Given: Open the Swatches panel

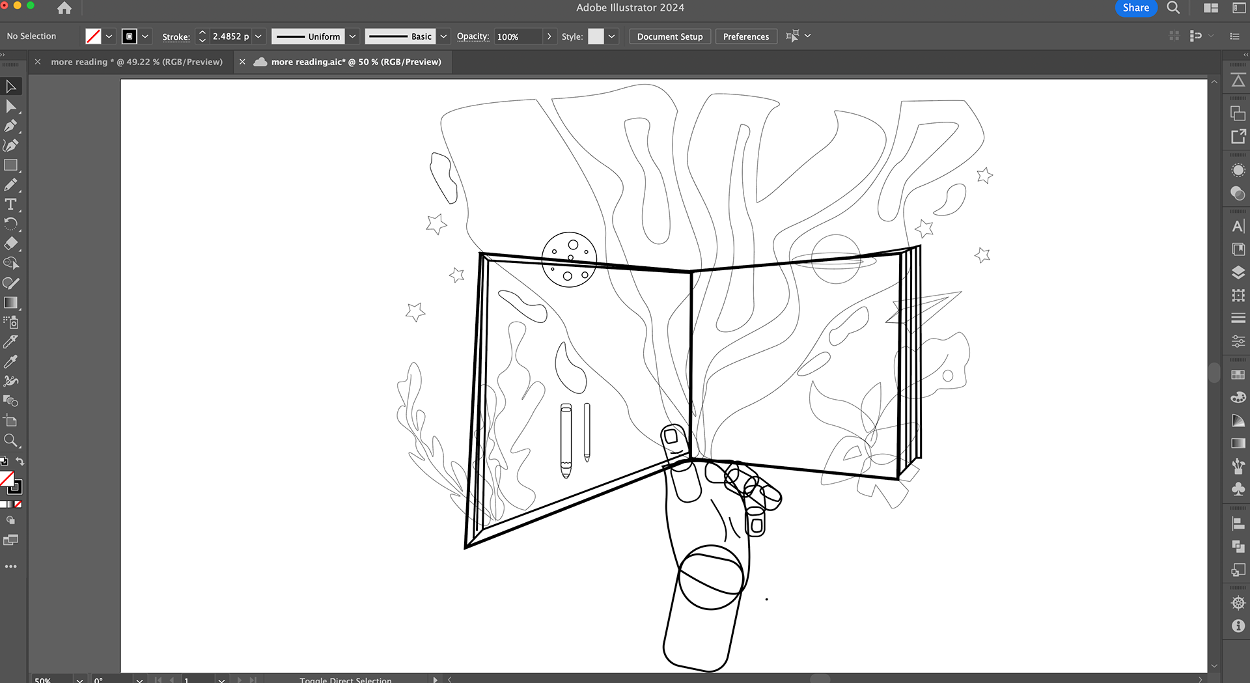Looking at the screenshot, I should [1238, 374].
